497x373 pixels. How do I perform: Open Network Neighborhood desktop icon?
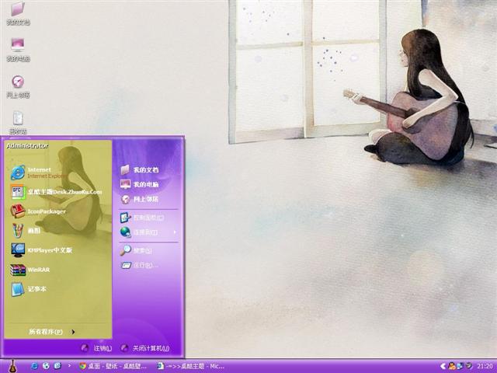click(18, 86)
